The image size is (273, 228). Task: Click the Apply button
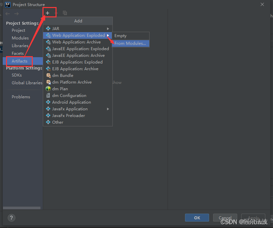pos(253,218)
